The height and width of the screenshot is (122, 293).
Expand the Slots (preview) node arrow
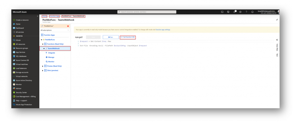tap(43, 71)
